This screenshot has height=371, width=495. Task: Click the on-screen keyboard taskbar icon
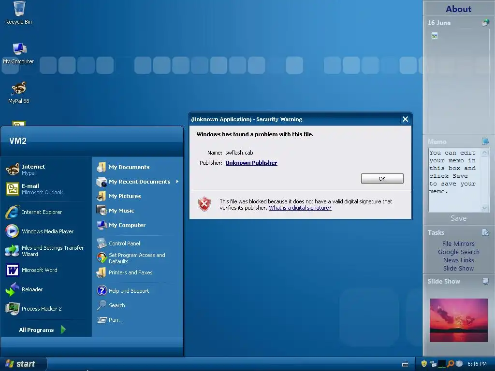(x=406, y=364)
